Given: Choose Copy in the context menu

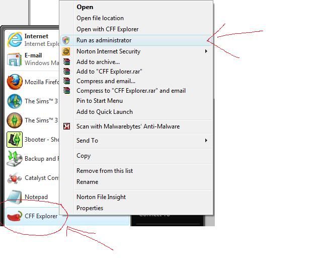Looking at the screenshot, I should (84, 156).
